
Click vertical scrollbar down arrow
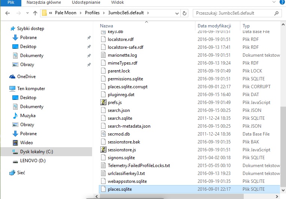point(283,190)
